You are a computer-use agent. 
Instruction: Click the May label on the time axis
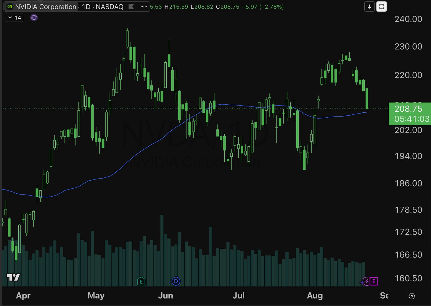96,296
